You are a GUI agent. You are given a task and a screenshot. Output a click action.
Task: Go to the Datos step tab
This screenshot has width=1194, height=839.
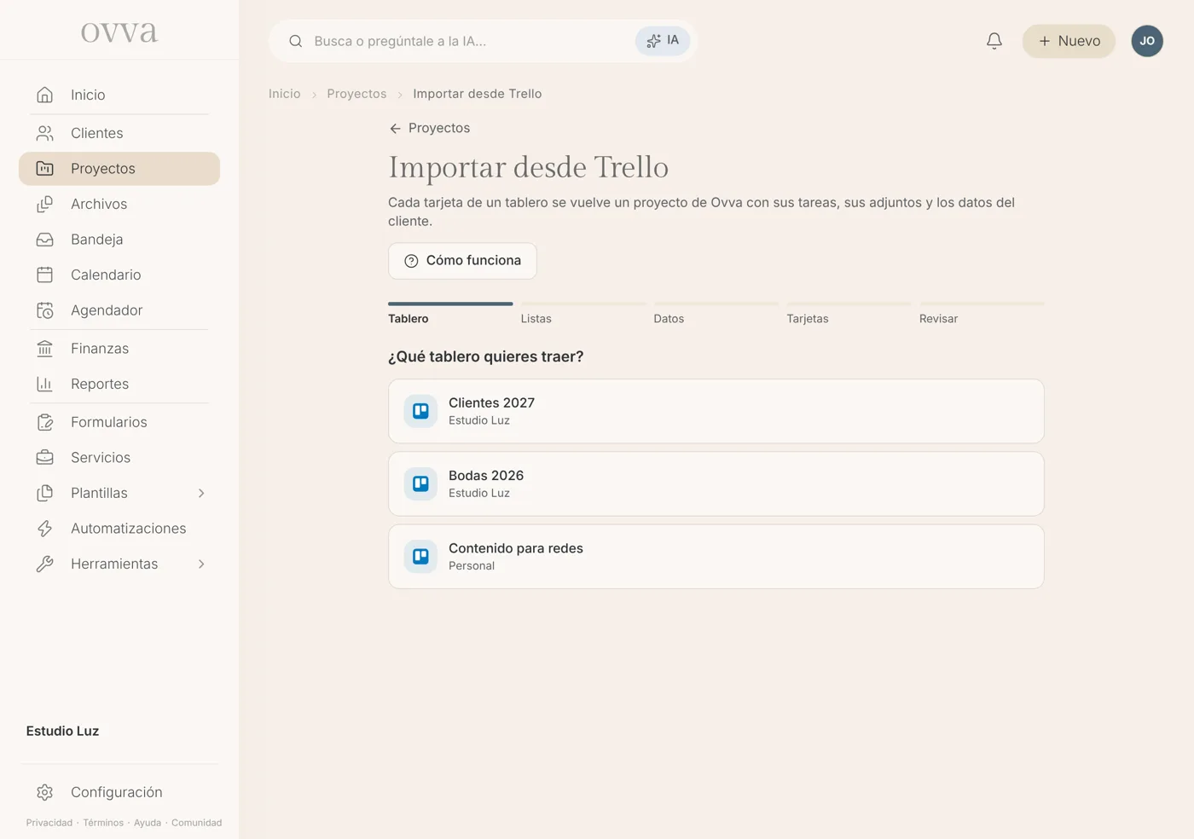pos(716,315)
